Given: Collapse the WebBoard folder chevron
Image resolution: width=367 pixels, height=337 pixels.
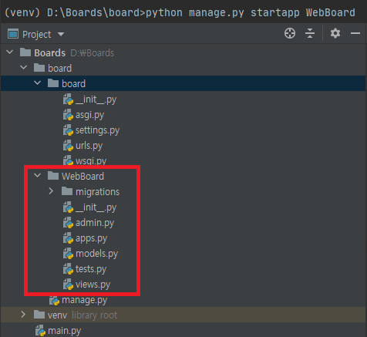Looking at the screenshot, I should 37,176.
